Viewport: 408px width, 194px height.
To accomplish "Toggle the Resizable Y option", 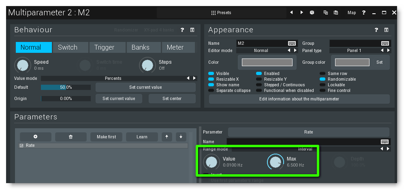I will click(x=259, y=79).
